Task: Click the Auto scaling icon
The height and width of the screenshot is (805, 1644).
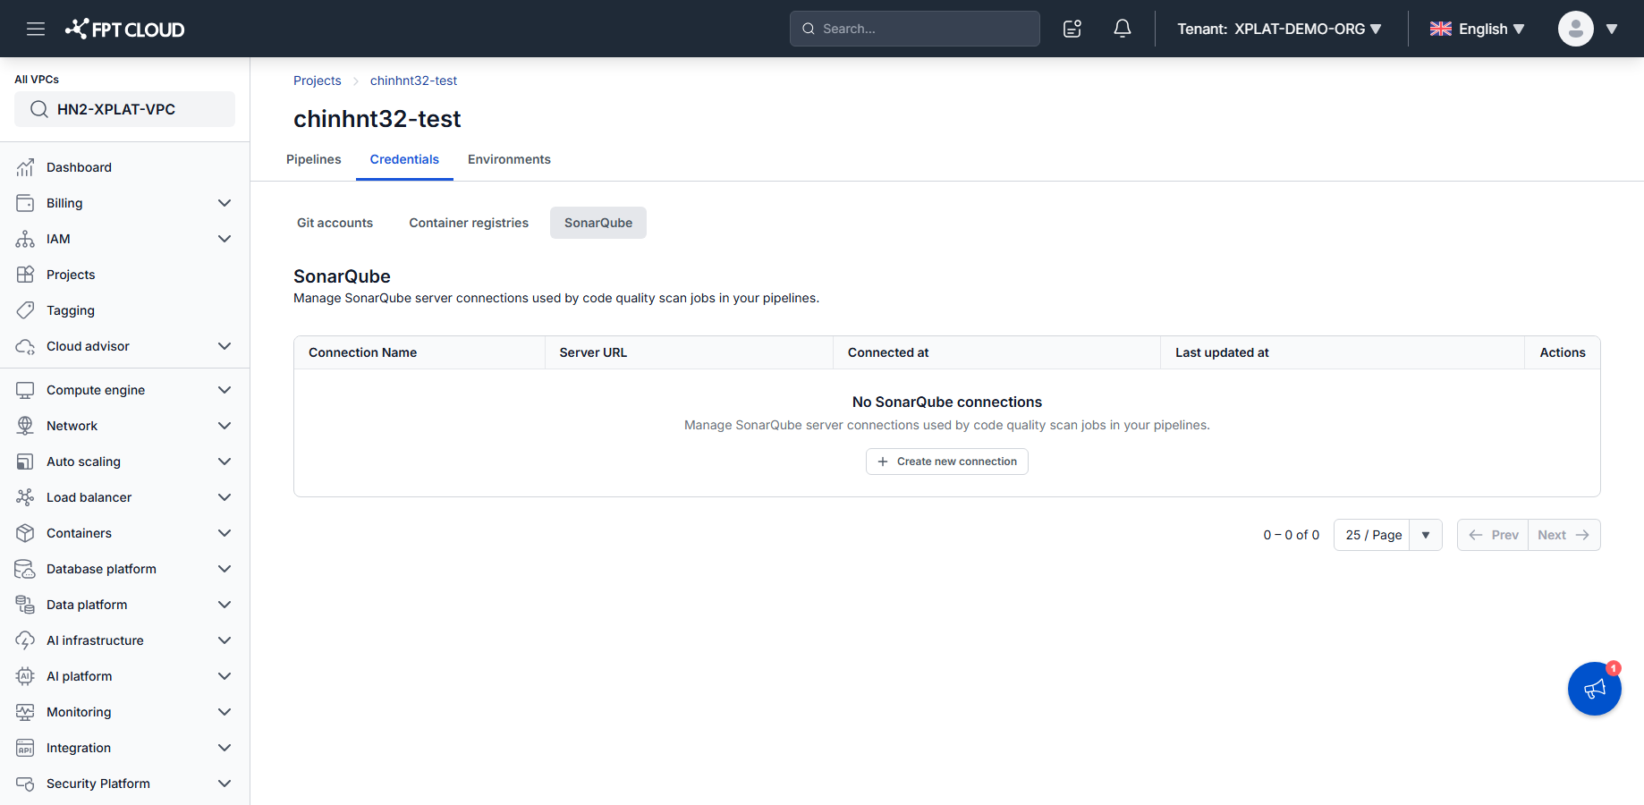Action: [x=25, y=462]
